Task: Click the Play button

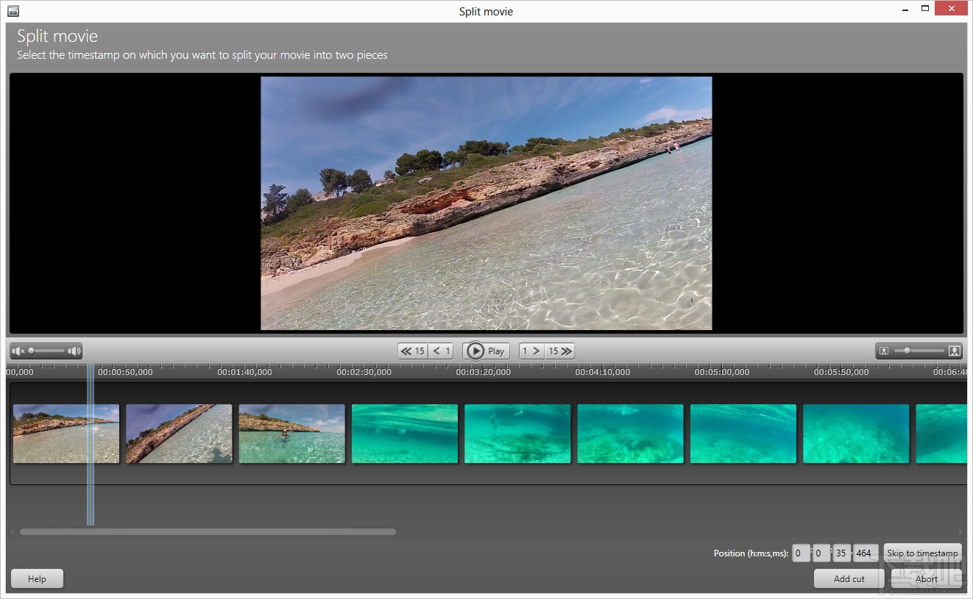Action: (x=486, y=351)
